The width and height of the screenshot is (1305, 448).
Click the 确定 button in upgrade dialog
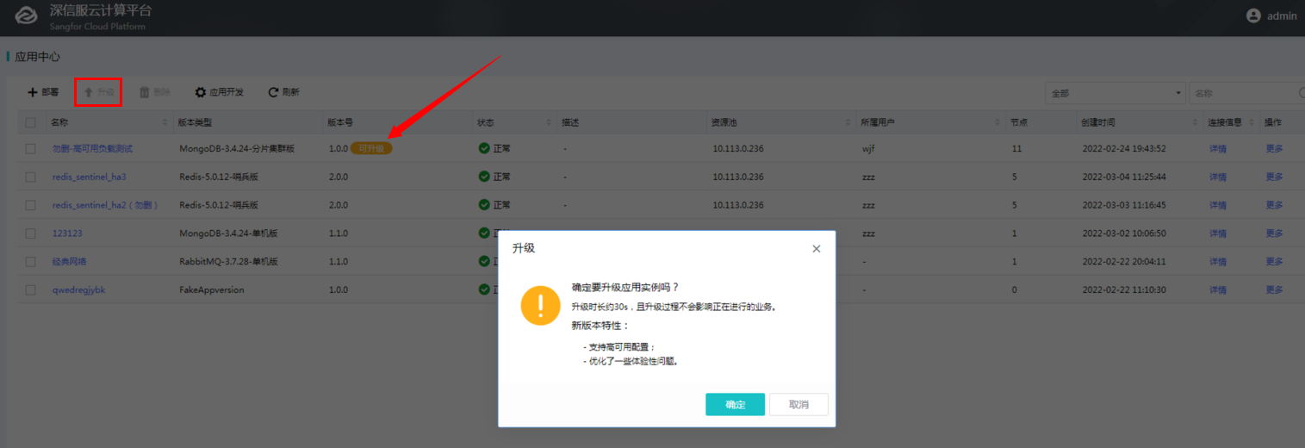(735, 404)
